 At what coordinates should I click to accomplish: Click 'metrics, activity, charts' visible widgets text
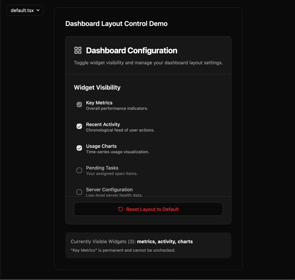[165, 242]
